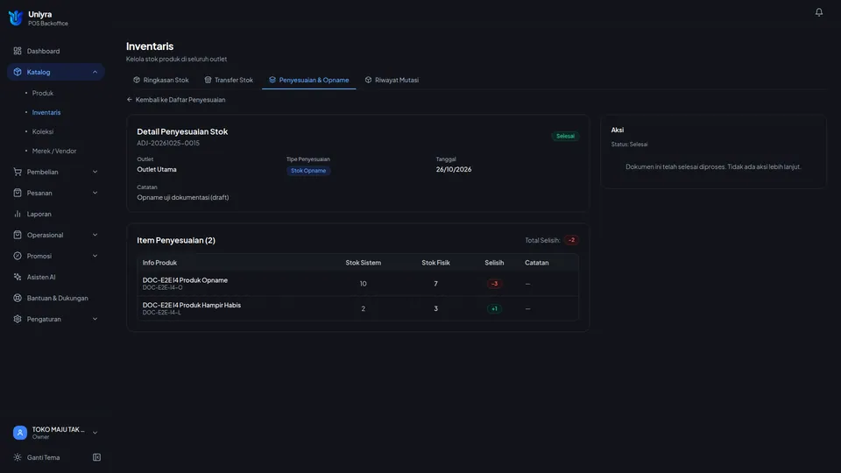Screen dimensions: 841x473
Task: Click the -3 selisih badge
Action: click(494, 284)
